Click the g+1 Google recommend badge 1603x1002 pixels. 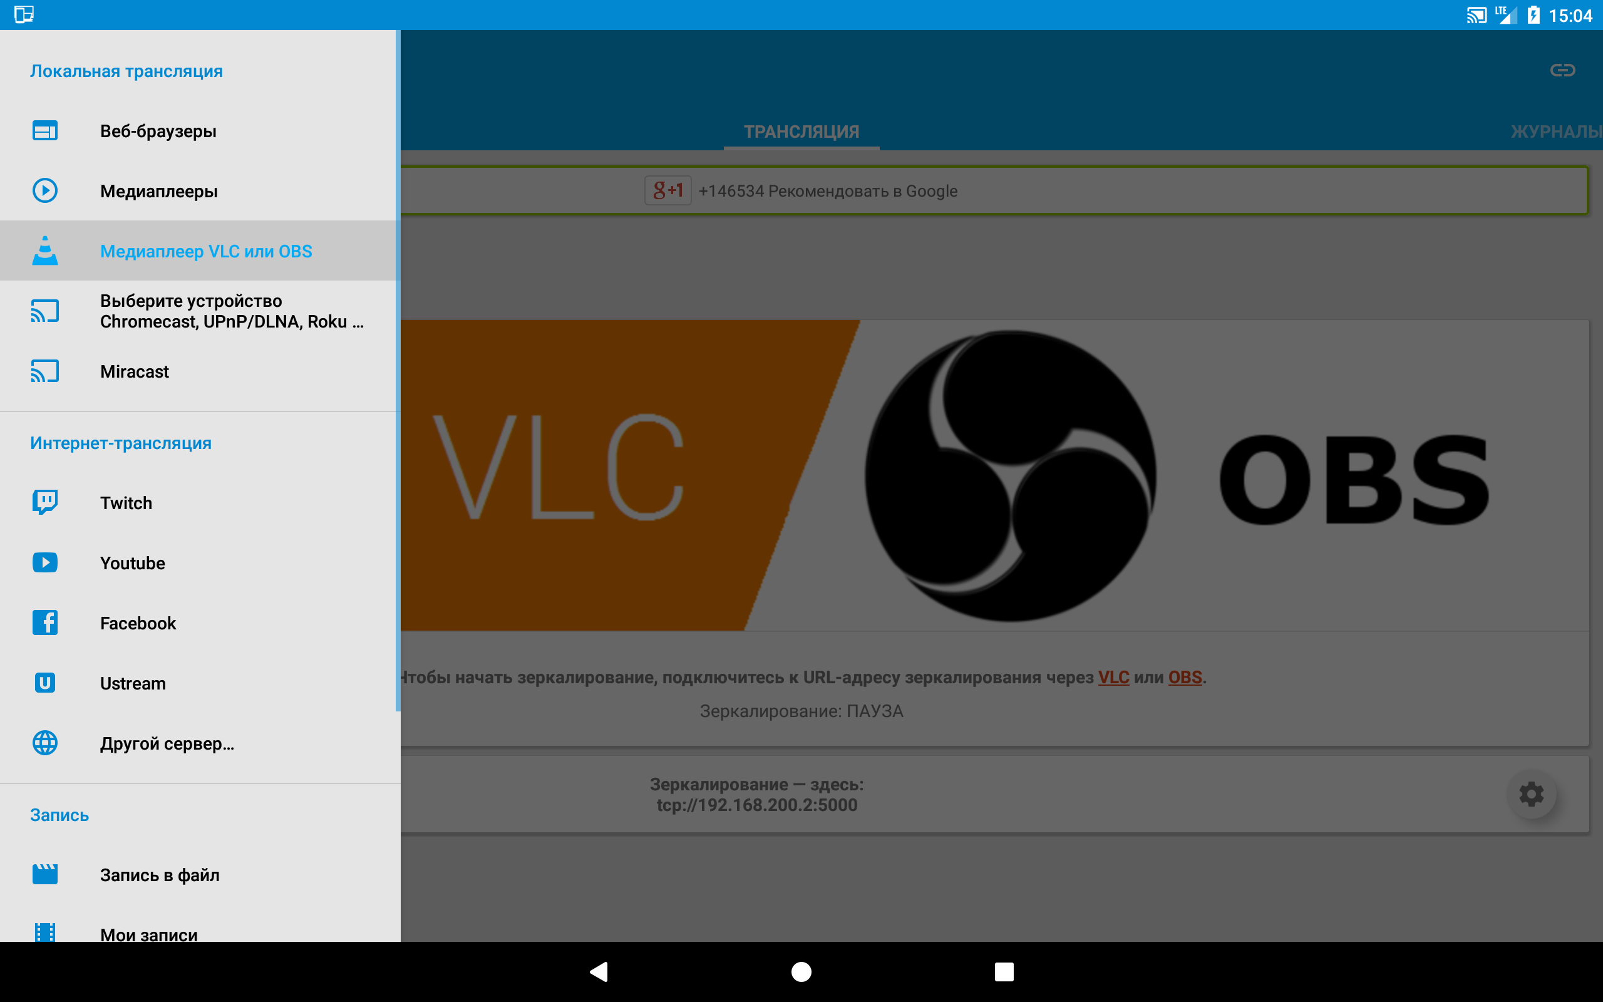(667, 191)
